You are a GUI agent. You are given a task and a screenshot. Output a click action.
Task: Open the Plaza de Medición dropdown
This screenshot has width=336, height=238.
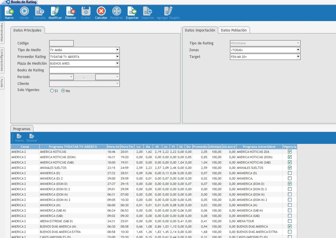click(117, 64)
